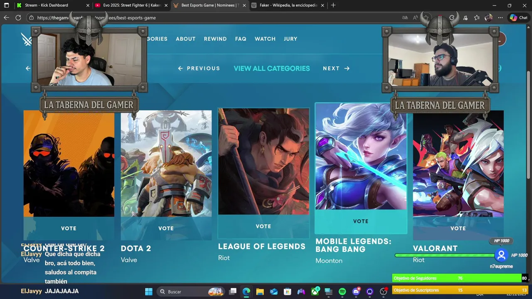Open the Windows Start menu

149,292
